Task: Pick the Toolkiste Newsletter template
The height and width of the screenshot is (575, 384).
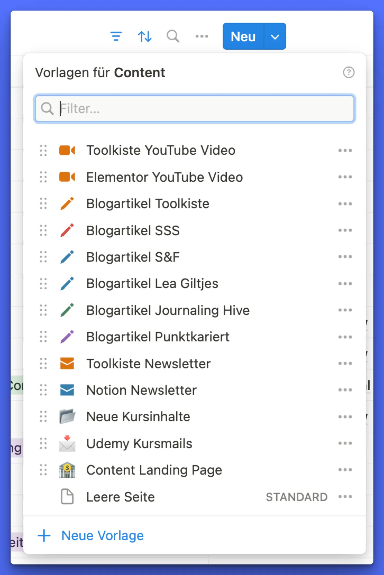Action: click(148, 364)
